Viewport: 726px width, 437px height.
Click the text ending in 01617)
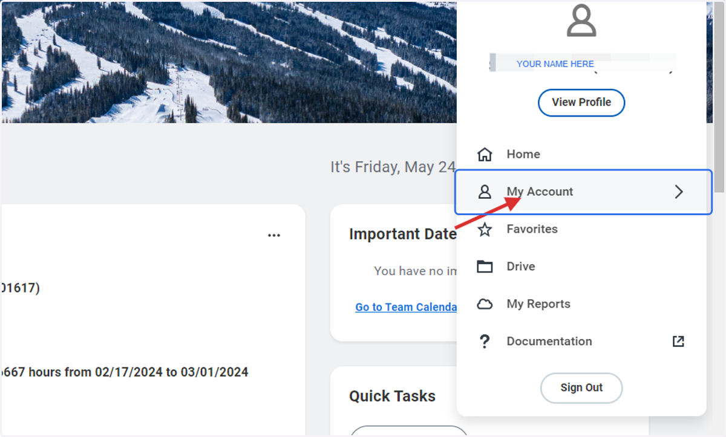(20, 288)
